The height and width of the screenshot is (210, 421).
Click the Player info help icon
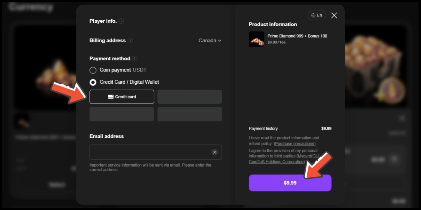coord(121,21)
